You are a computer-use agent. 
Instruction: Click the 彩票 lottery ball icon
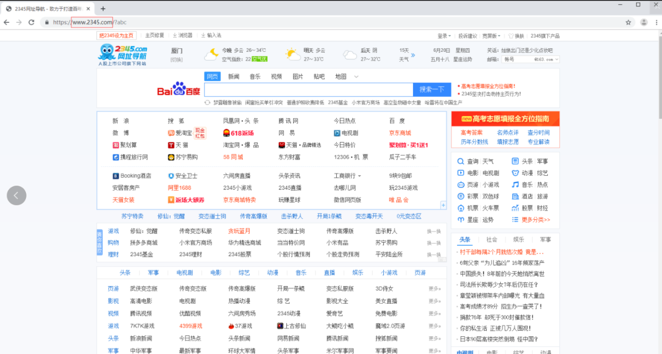point(461,196)
